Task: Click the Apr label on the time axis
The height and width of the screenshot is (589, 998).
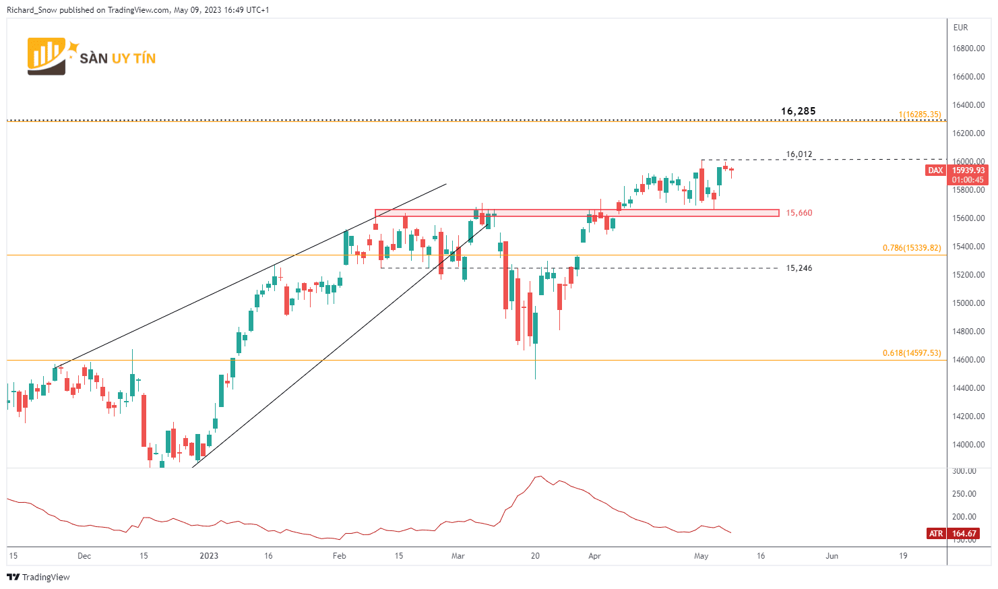Action: coord(594,556)
